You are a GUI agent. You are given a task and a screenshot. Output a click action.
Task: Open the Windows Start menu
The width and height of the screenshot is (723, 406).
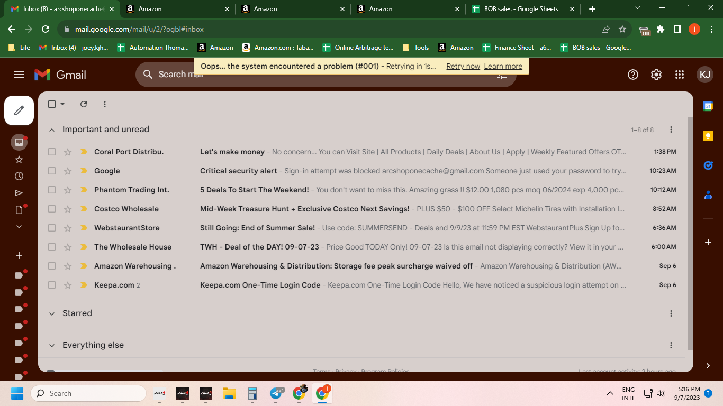click(x=17, y=393)
